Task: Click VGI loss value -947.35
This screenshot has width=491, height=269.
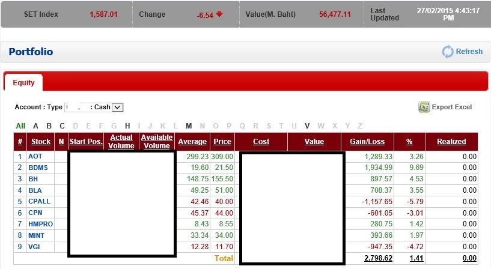Action: pyautogui.click(x=380, y=246)
